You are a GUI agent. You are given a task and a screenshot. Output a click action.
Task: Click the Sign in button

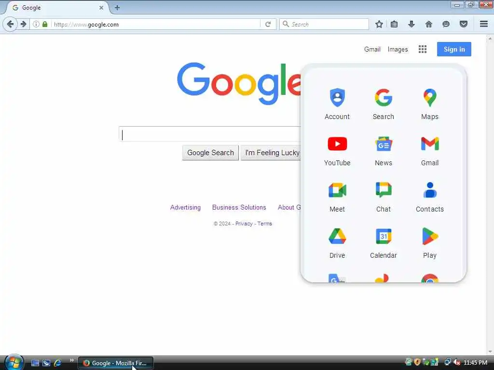click(454, 49)
